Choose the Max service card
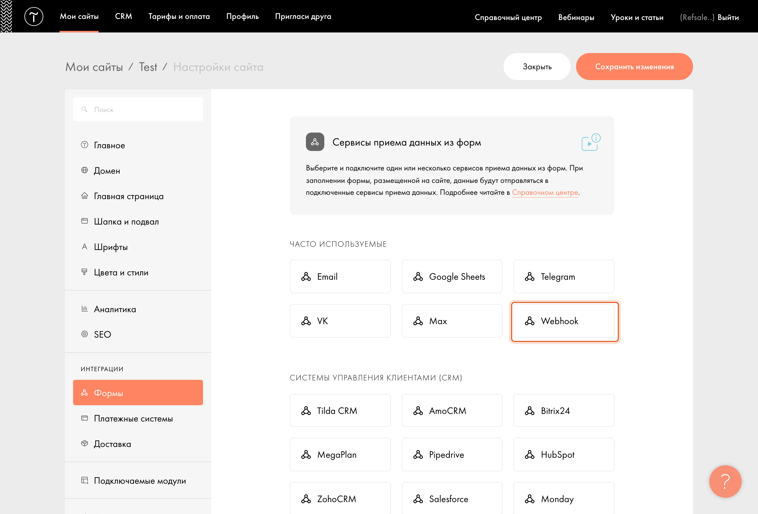The width and height of the screenshot is (758, 514). click(x=452, y=321)
